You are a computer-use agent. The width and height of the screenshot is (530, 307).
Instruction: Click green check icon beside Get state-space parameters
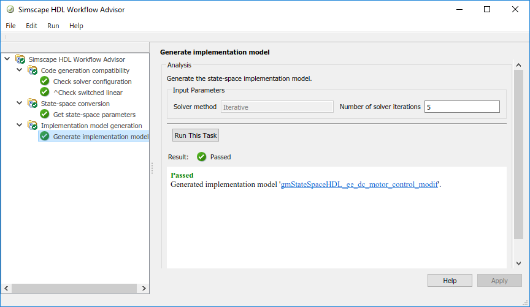[44, 115]
